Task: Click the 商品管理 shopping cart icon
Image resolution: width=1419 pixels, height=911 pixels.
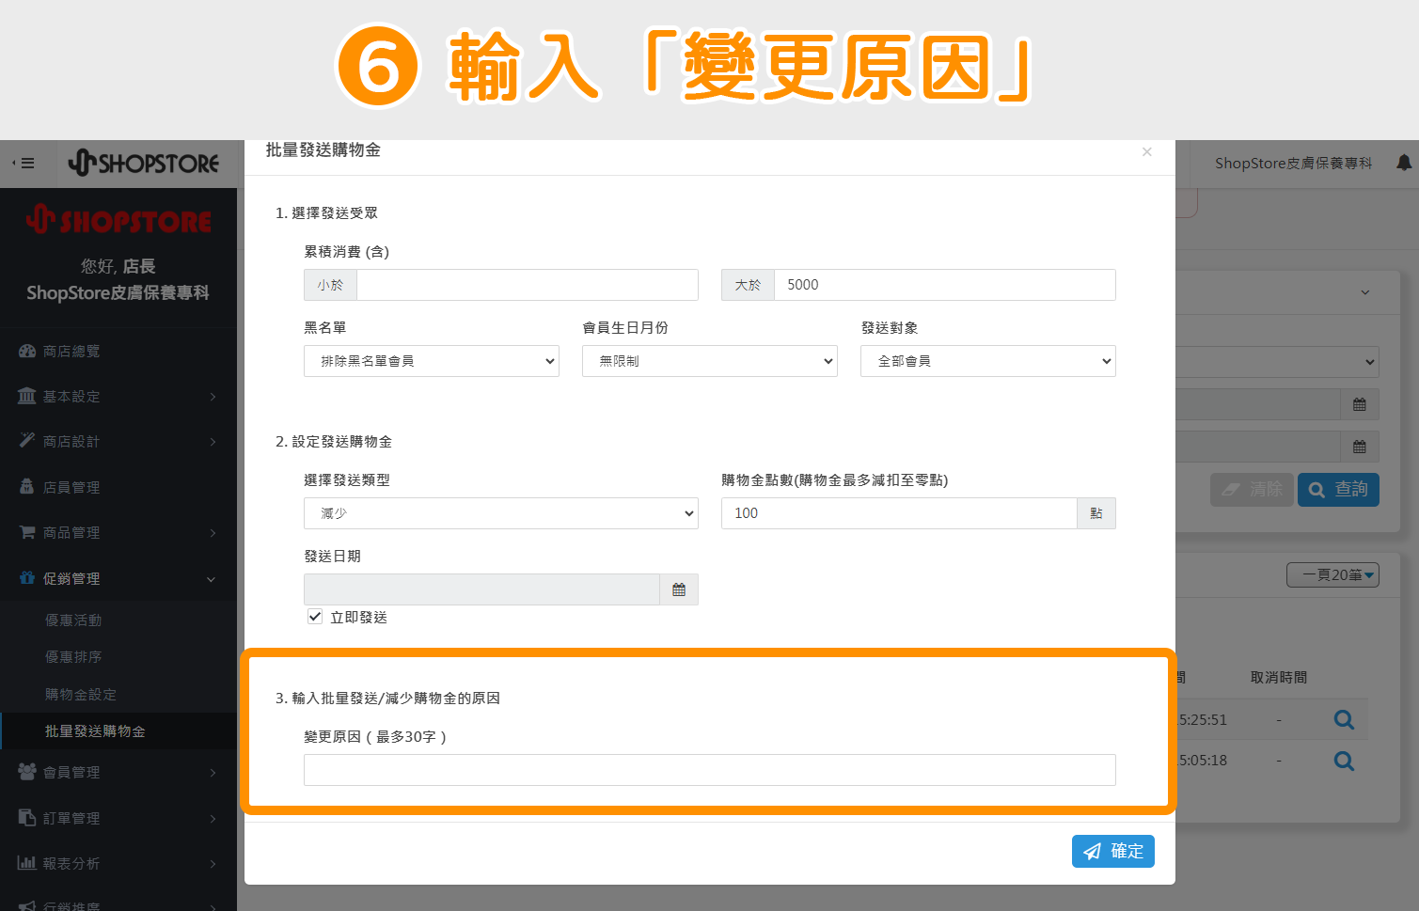Action: pyautogui.click(x=27, y=531)
